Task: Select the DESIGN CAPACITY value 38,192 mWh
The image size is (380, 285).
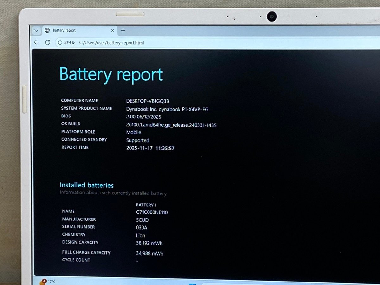Action: coord(149,243)
